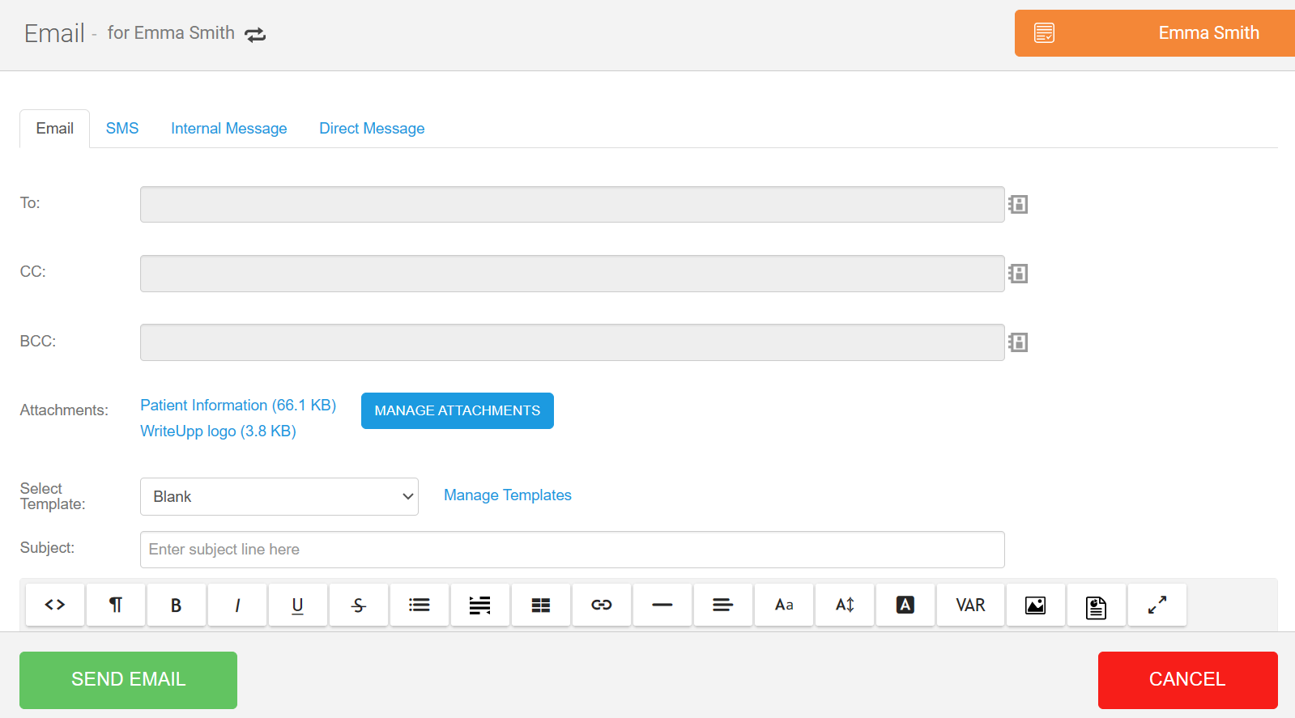Image resolution: width=1295 pixels, height=718 pixels.
Task: Open font size options
Action: point(845,605)
